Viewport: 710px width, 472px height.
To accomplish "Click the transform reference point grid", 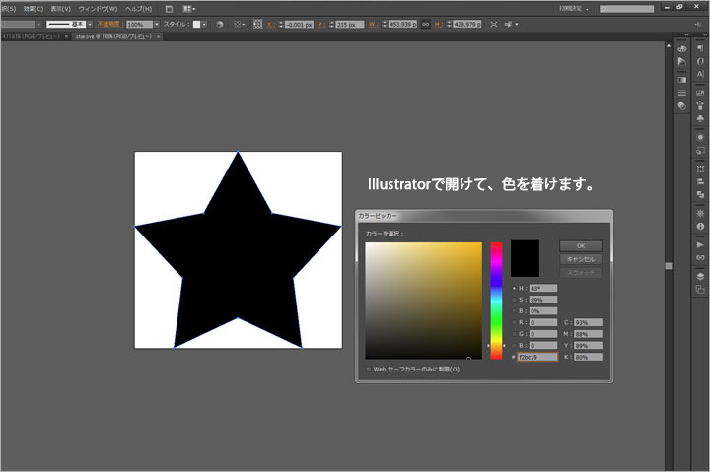I will click(x=257, y=24).
